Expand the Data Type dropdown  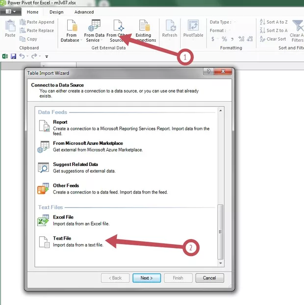[x=235, y=22]
